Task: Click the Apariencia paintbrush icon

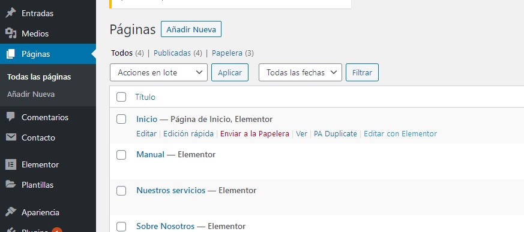Action: [11, 212]
